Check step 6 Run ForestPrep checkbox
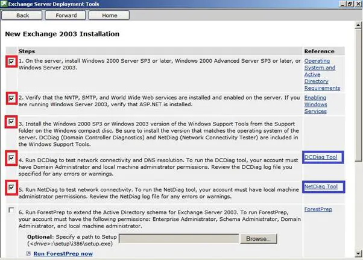The image size is (363, 260). pos(11,210)
